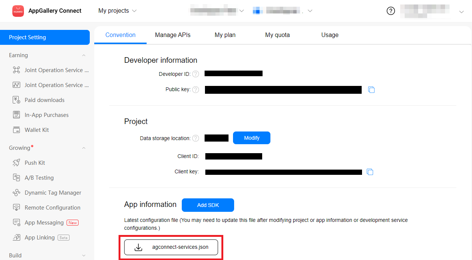Screen dimensions: 472x260
Task: Open the help question mark icon
Action: (x=390, y=11)
